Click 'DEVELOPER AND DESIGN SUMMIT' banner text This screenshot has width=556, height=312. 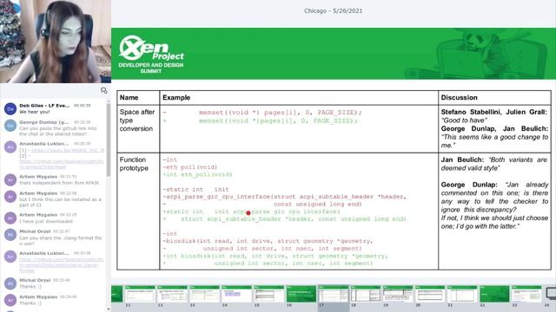151,68
